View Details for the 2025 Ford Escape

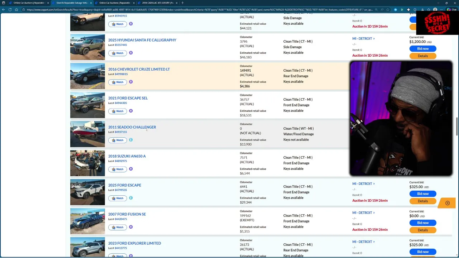pyautogui.click(x=423, y=201)
